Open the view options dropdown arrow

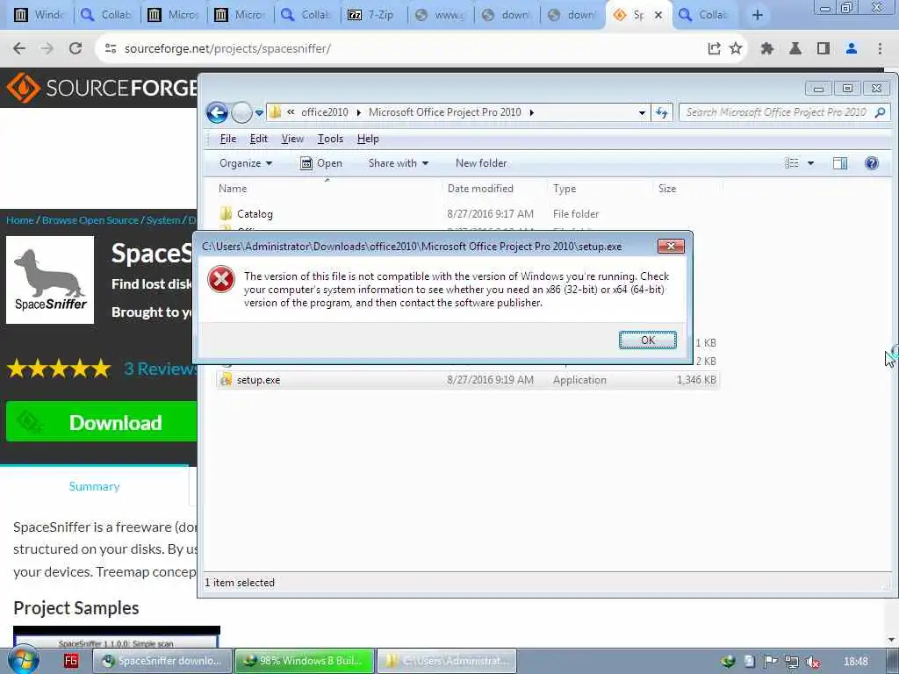[810, 163]
